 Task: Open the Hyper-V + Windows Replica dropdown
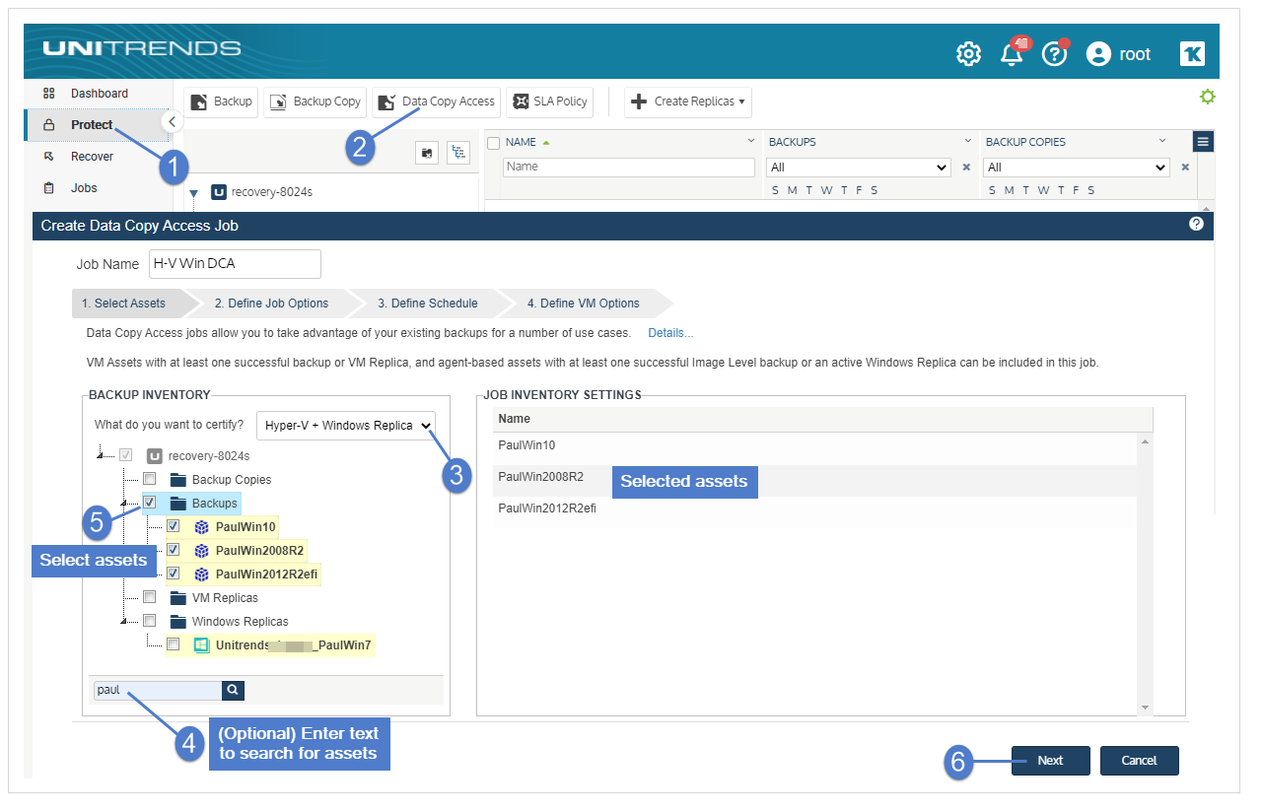(346, 426)
